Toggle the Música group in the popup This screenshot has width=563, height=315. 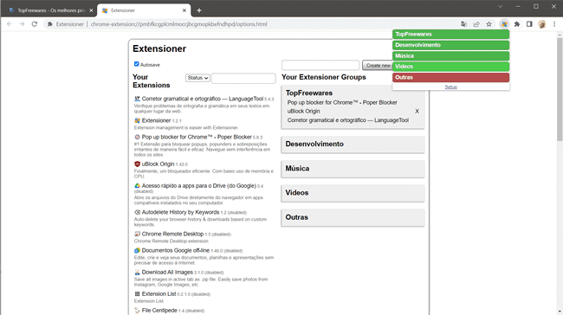point(450,55)
